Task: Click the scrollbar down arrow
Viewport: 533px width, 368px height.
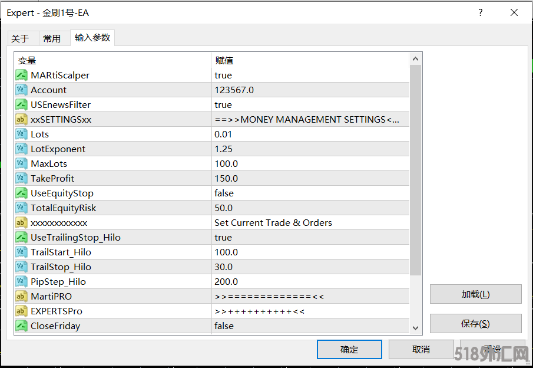Action: click(415, 328)
